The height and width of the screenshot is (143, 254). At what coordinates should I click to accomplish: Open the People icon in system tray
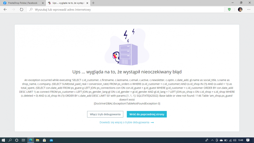click(x=207, y=140)
